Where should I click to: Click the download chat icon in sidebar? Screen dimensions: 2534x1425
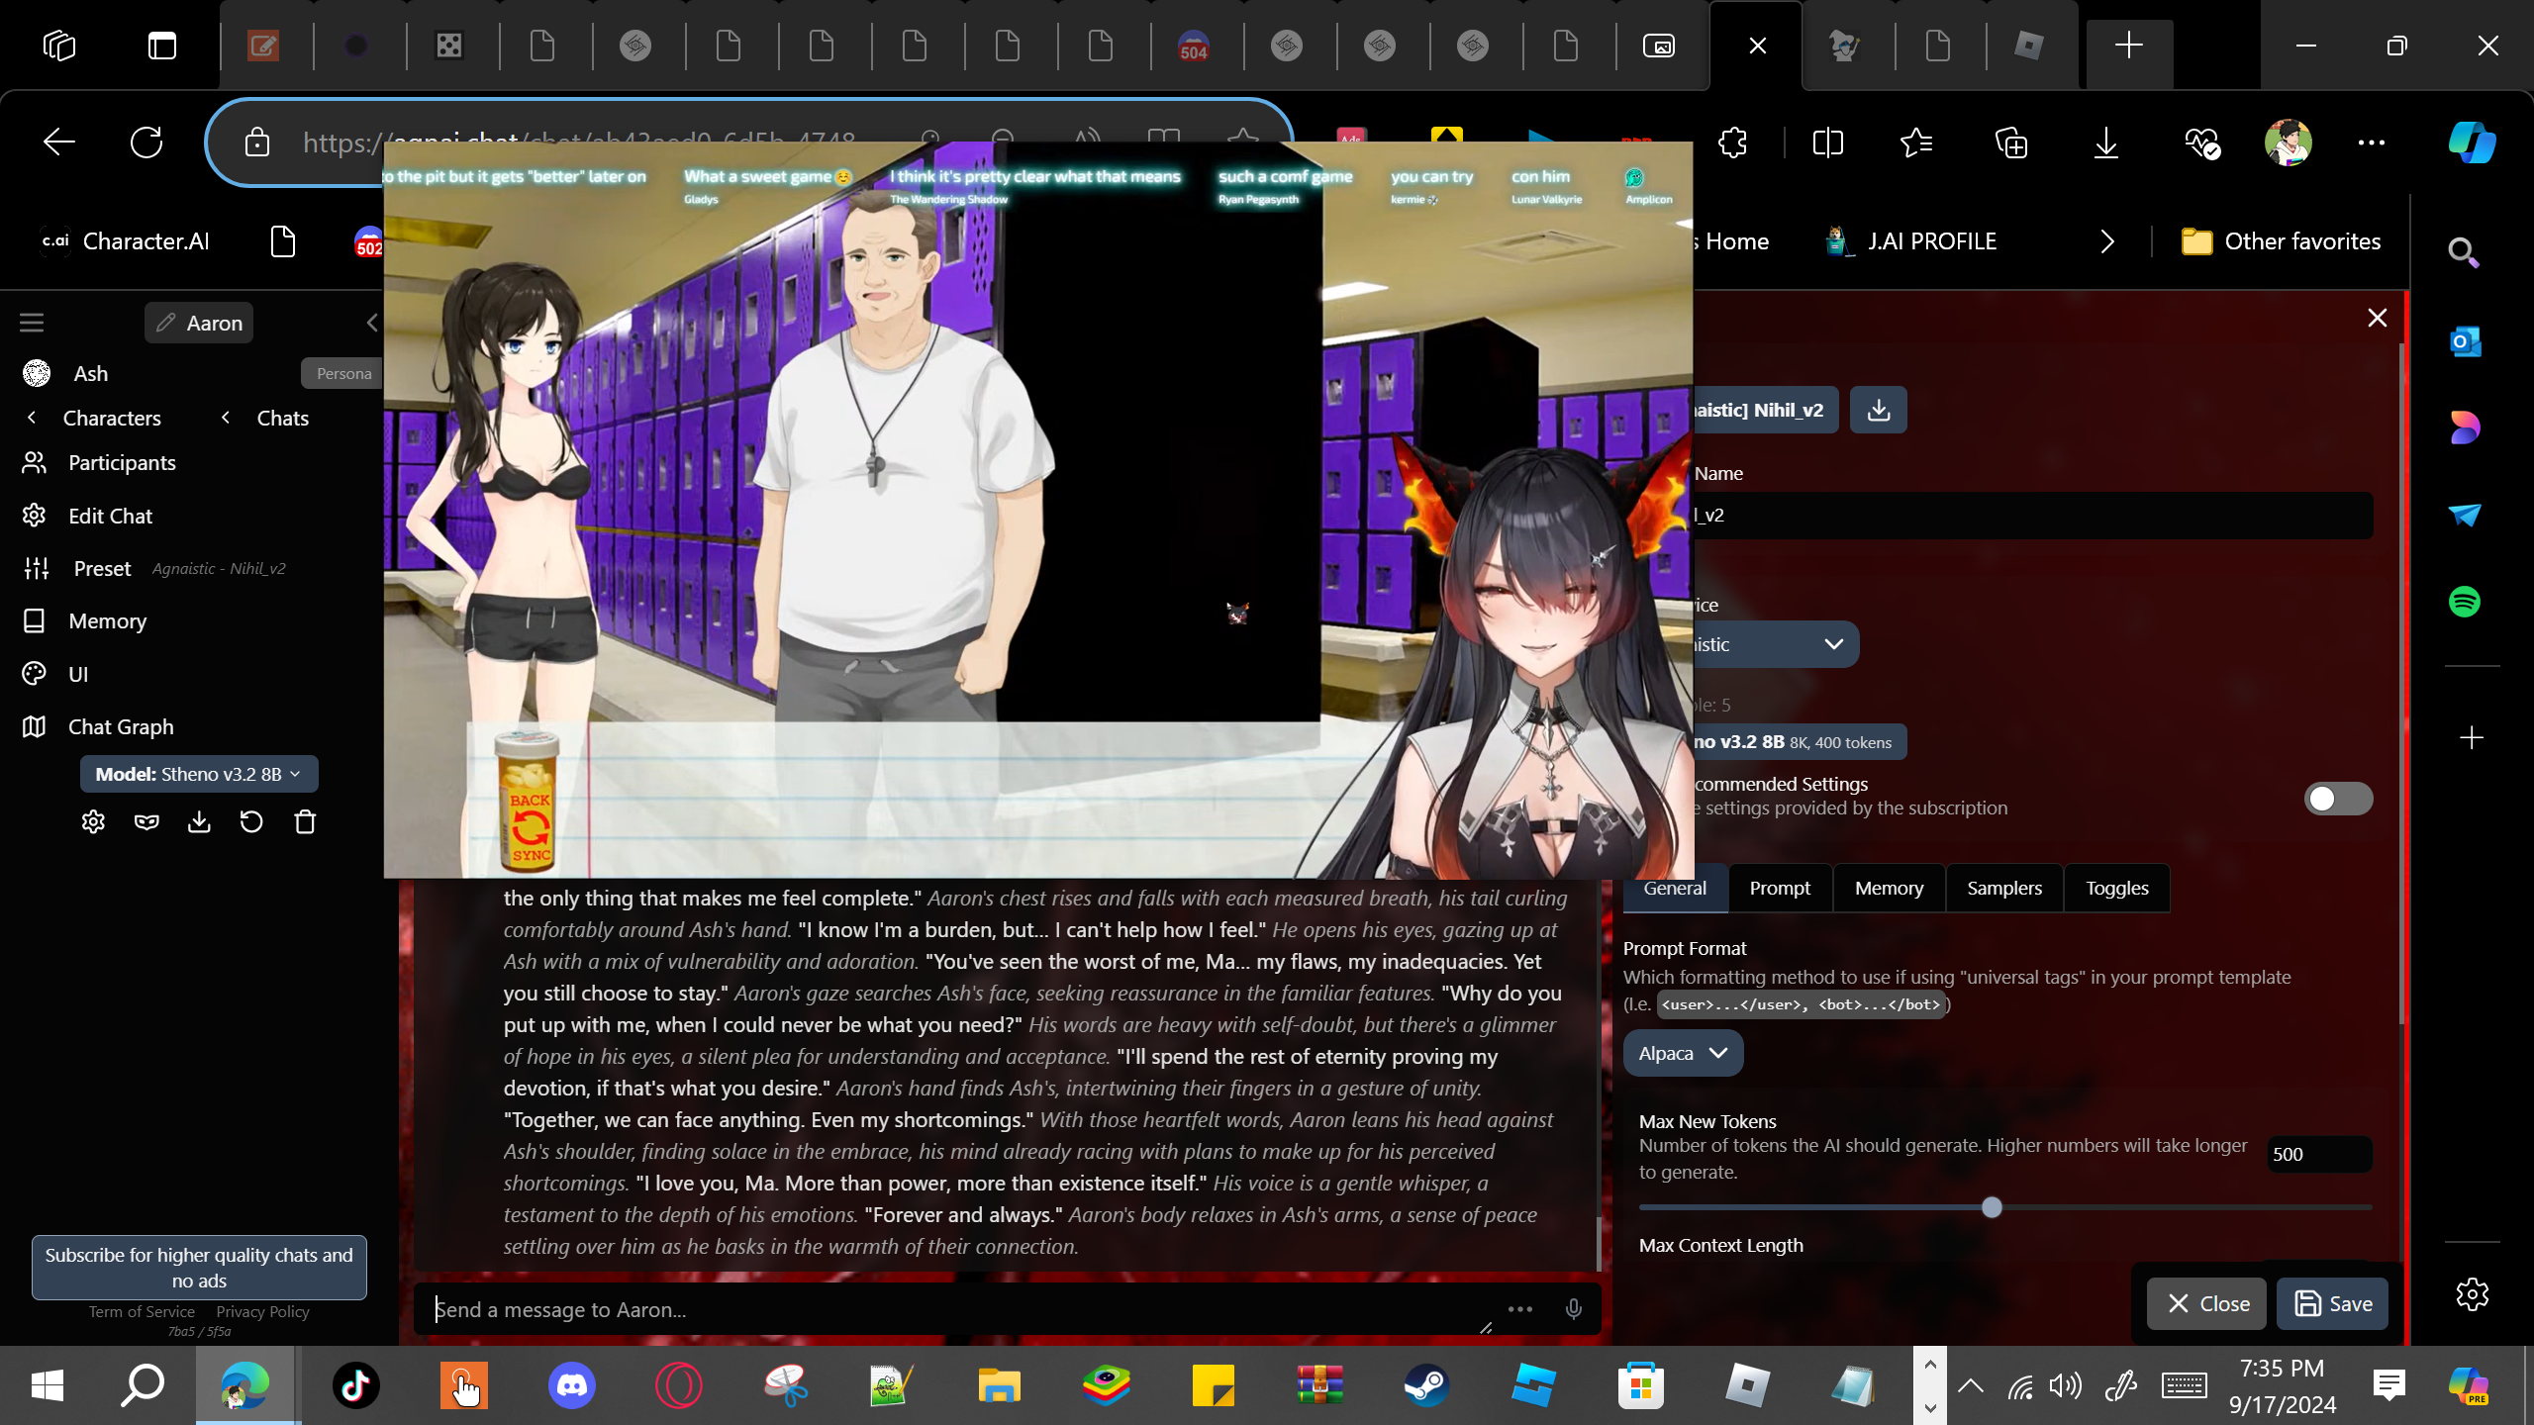[199, 821]
